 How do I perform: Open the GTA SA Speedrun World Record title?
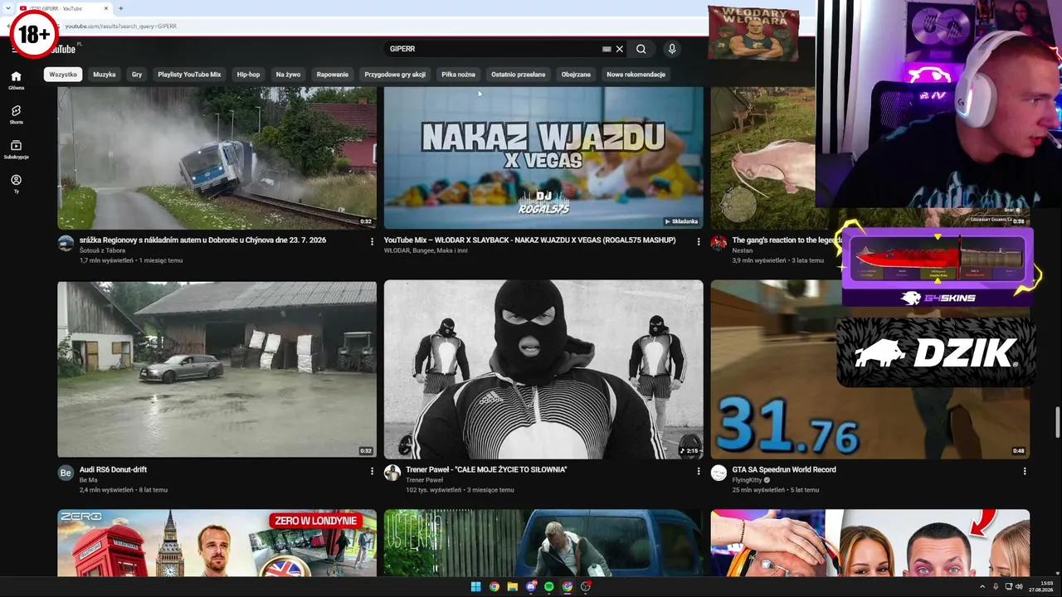(784, 470)
